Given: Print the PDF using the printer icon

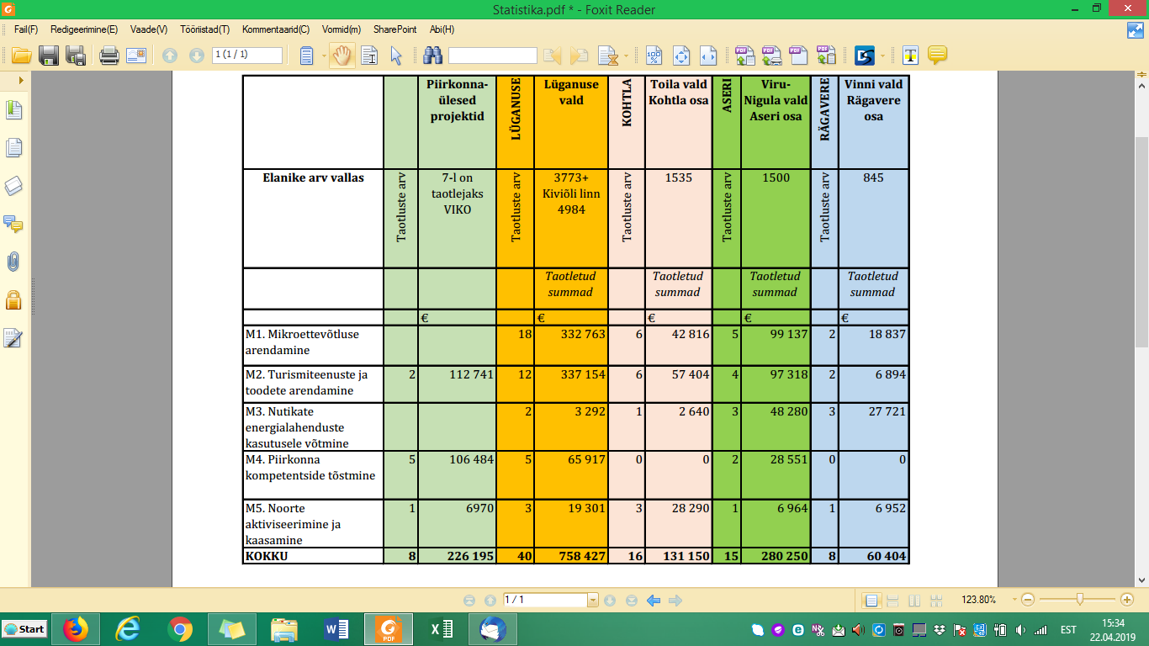Looking at the screenshot, I should (109, 56).
